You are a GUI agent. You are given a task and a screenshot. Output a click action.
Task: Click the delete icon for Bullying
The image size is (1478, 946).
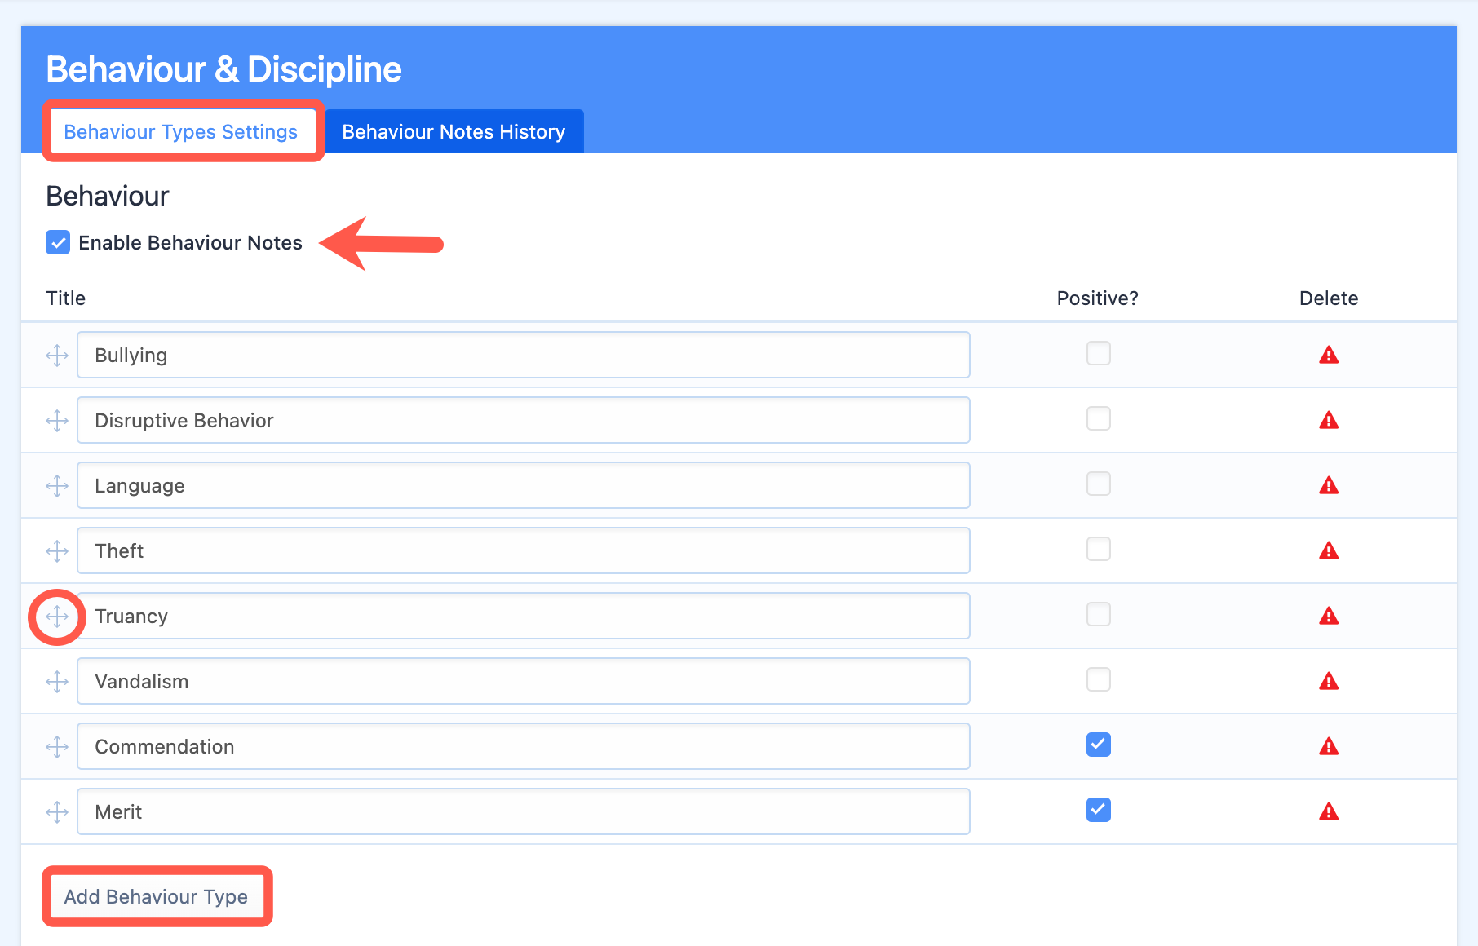pyautogui.click(x=1329, y=355)
